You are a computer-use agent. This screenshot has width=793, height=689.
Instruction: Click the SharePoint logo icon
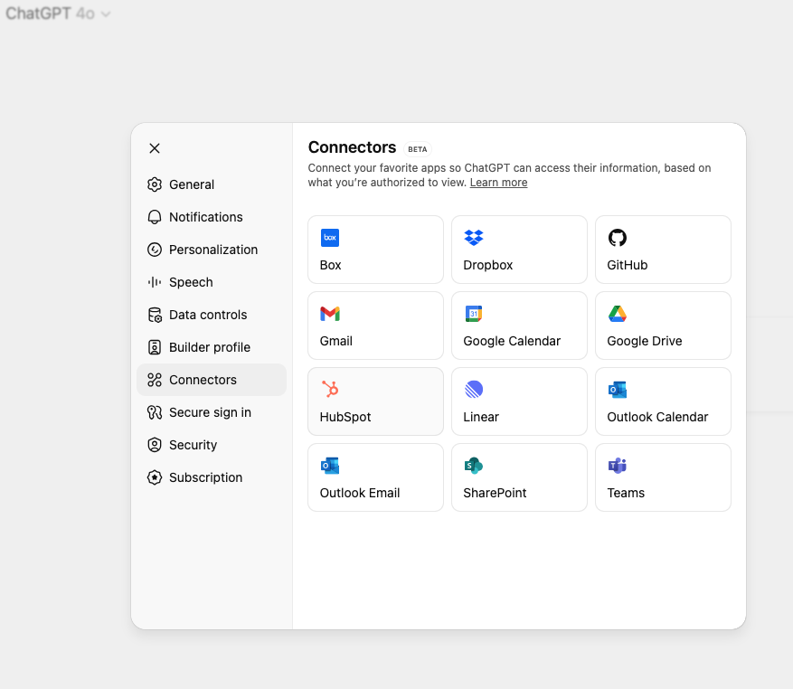tap(474, 466)
